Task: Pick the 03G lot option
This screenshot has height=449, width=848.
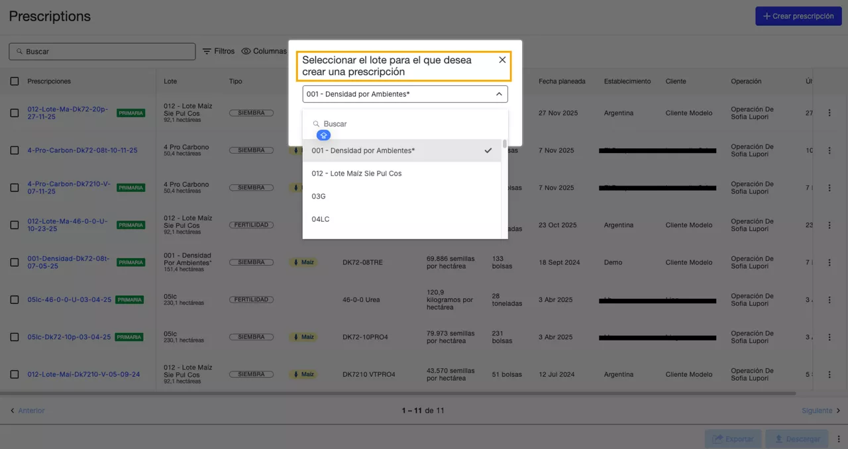Action: point(319,197)
